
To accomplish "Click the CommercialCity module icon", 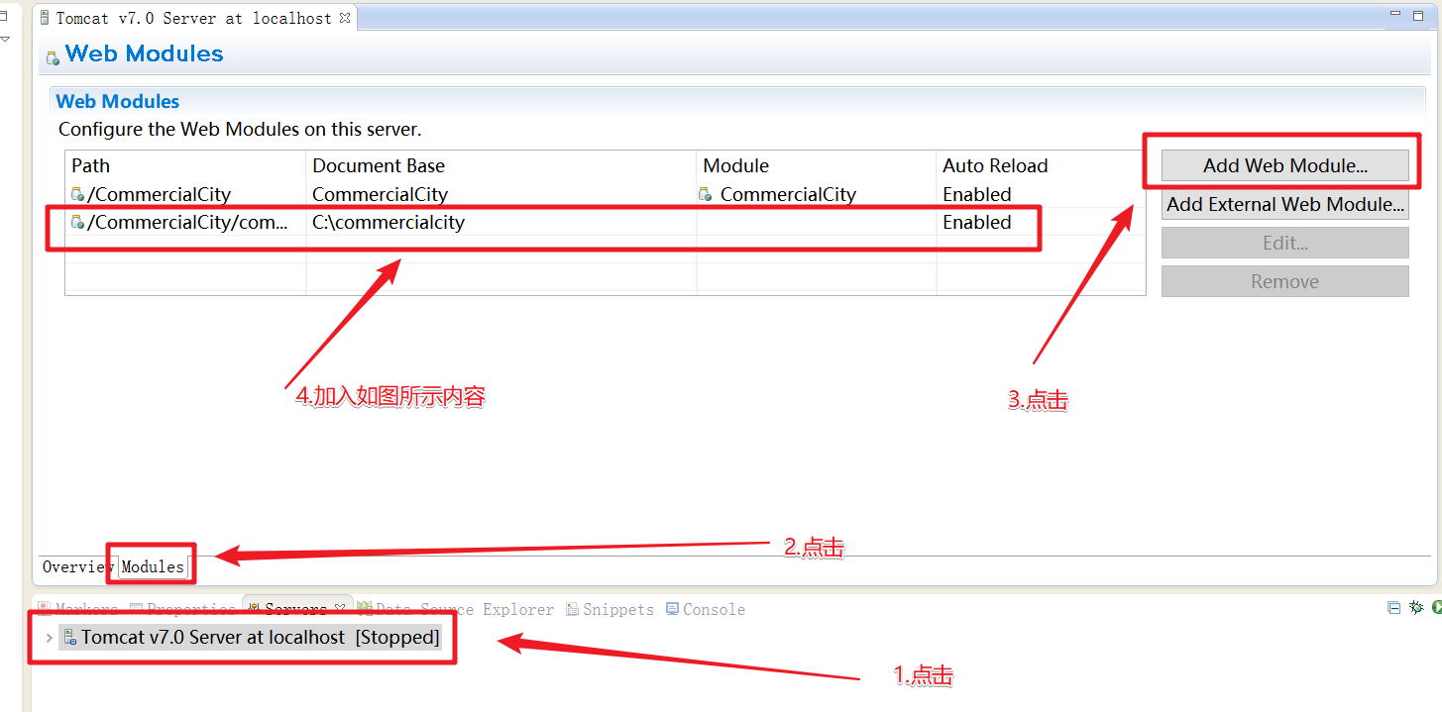I will tap(706, 194).
